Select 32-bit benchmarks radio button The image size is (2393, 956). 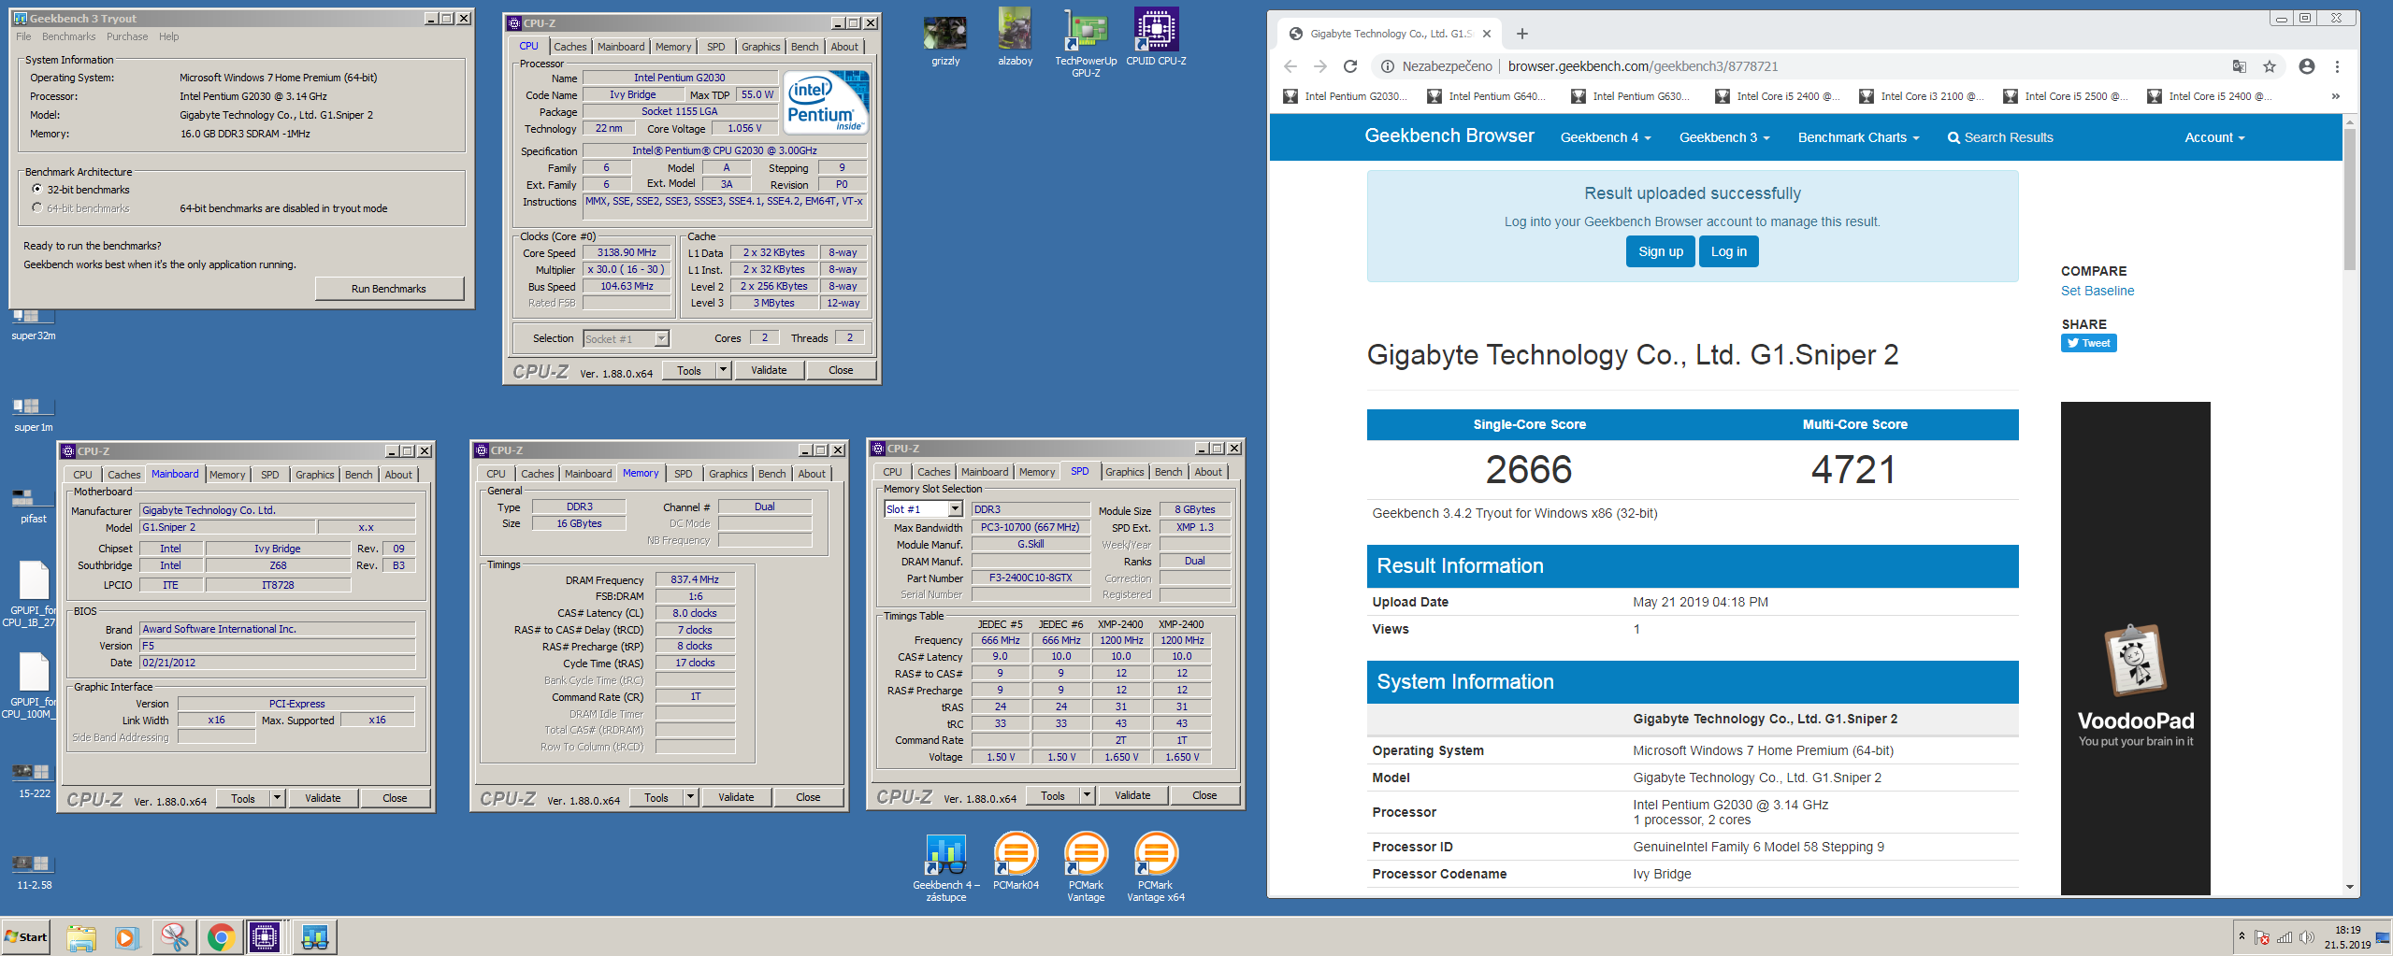tap(37, 189)
